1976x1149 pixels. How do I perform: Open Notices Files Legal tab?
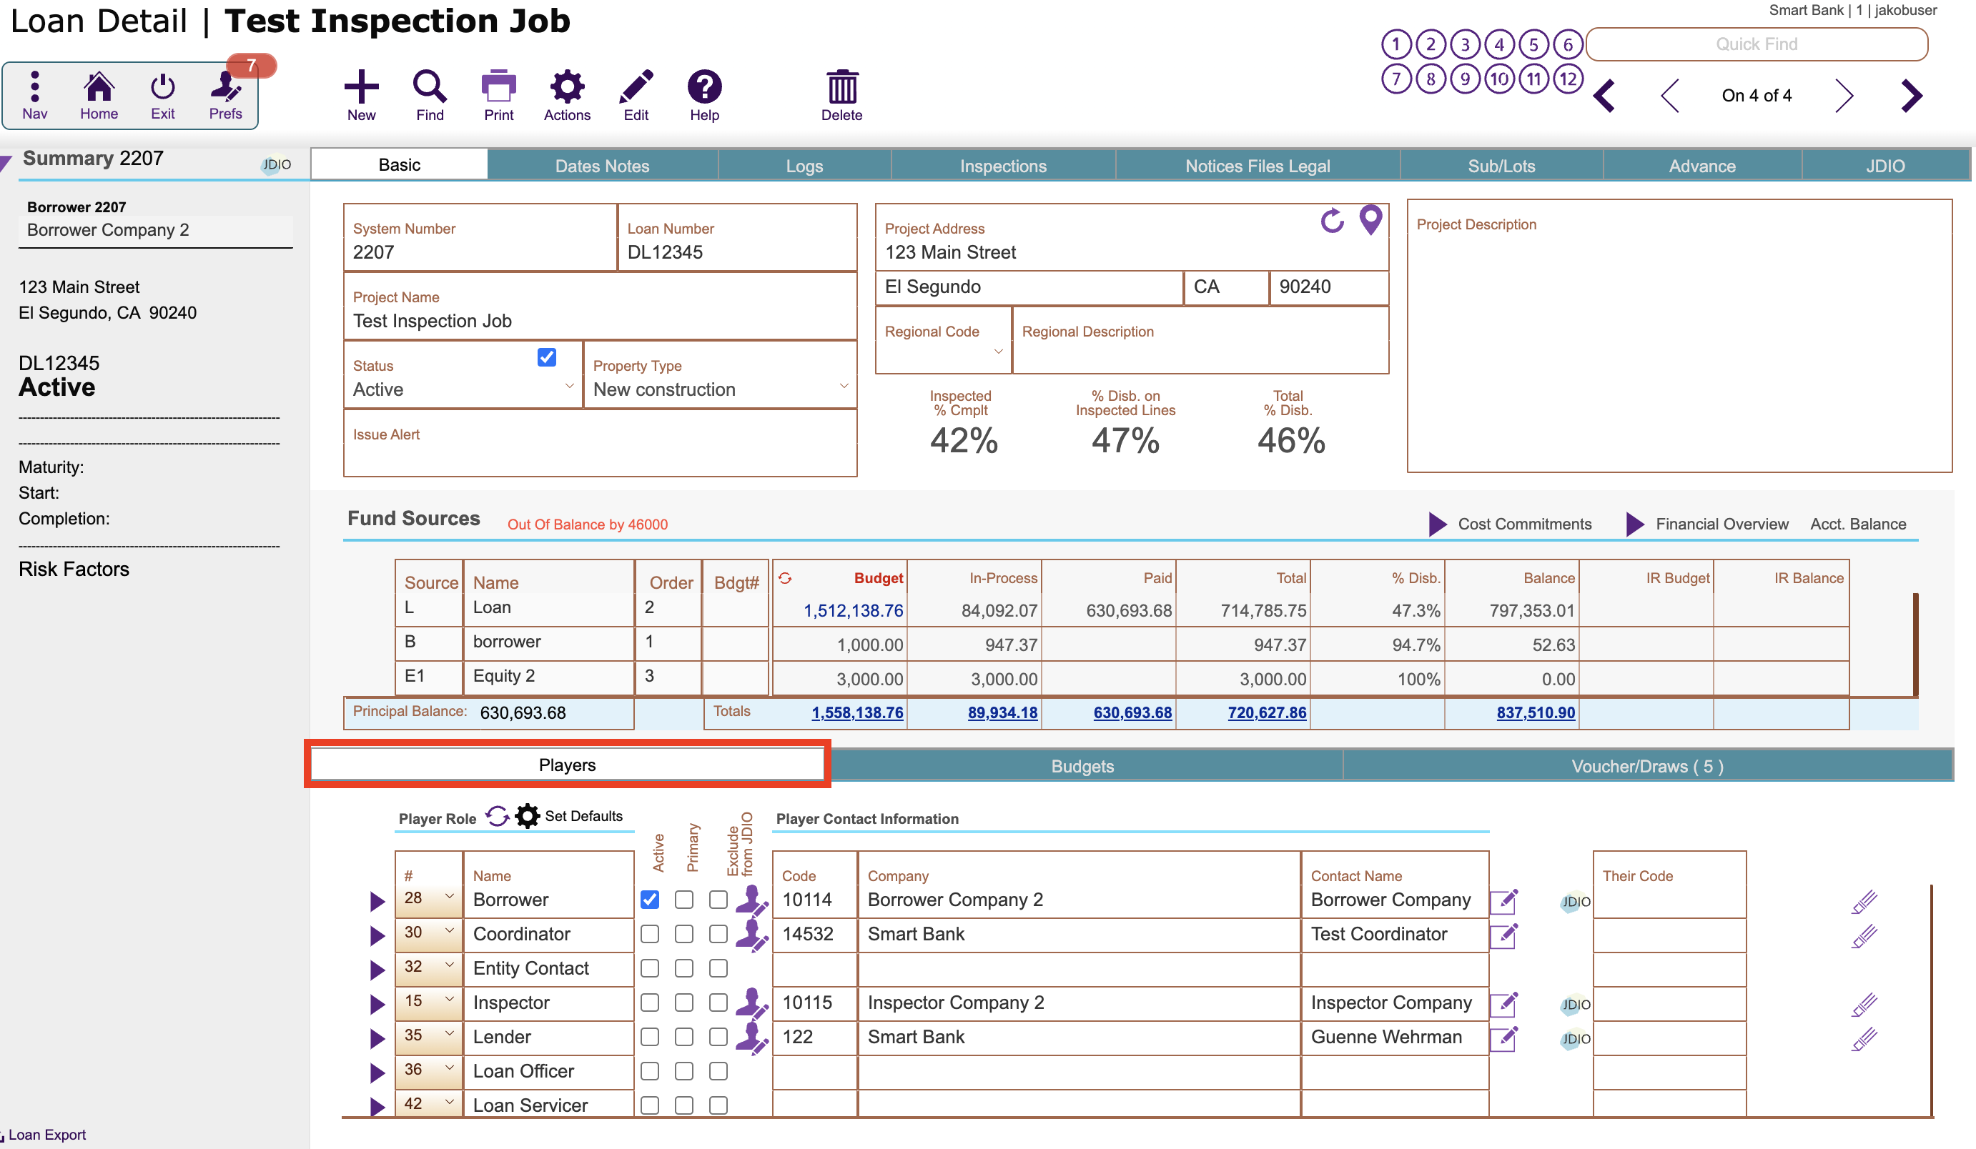(1257, 166)
